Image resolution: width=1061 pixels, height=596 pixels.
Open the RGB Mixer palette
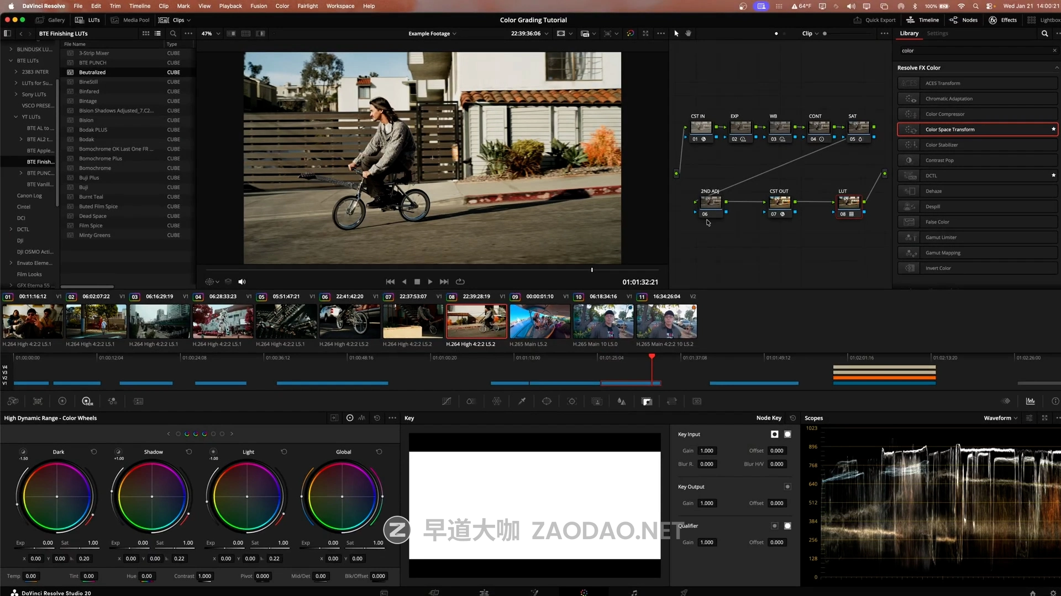coord(112,401)
